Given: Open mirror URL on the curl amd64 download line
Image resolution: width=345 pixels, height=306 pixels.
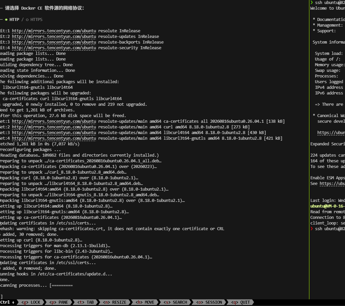Looking at the screenshot, I should [54, 127].
